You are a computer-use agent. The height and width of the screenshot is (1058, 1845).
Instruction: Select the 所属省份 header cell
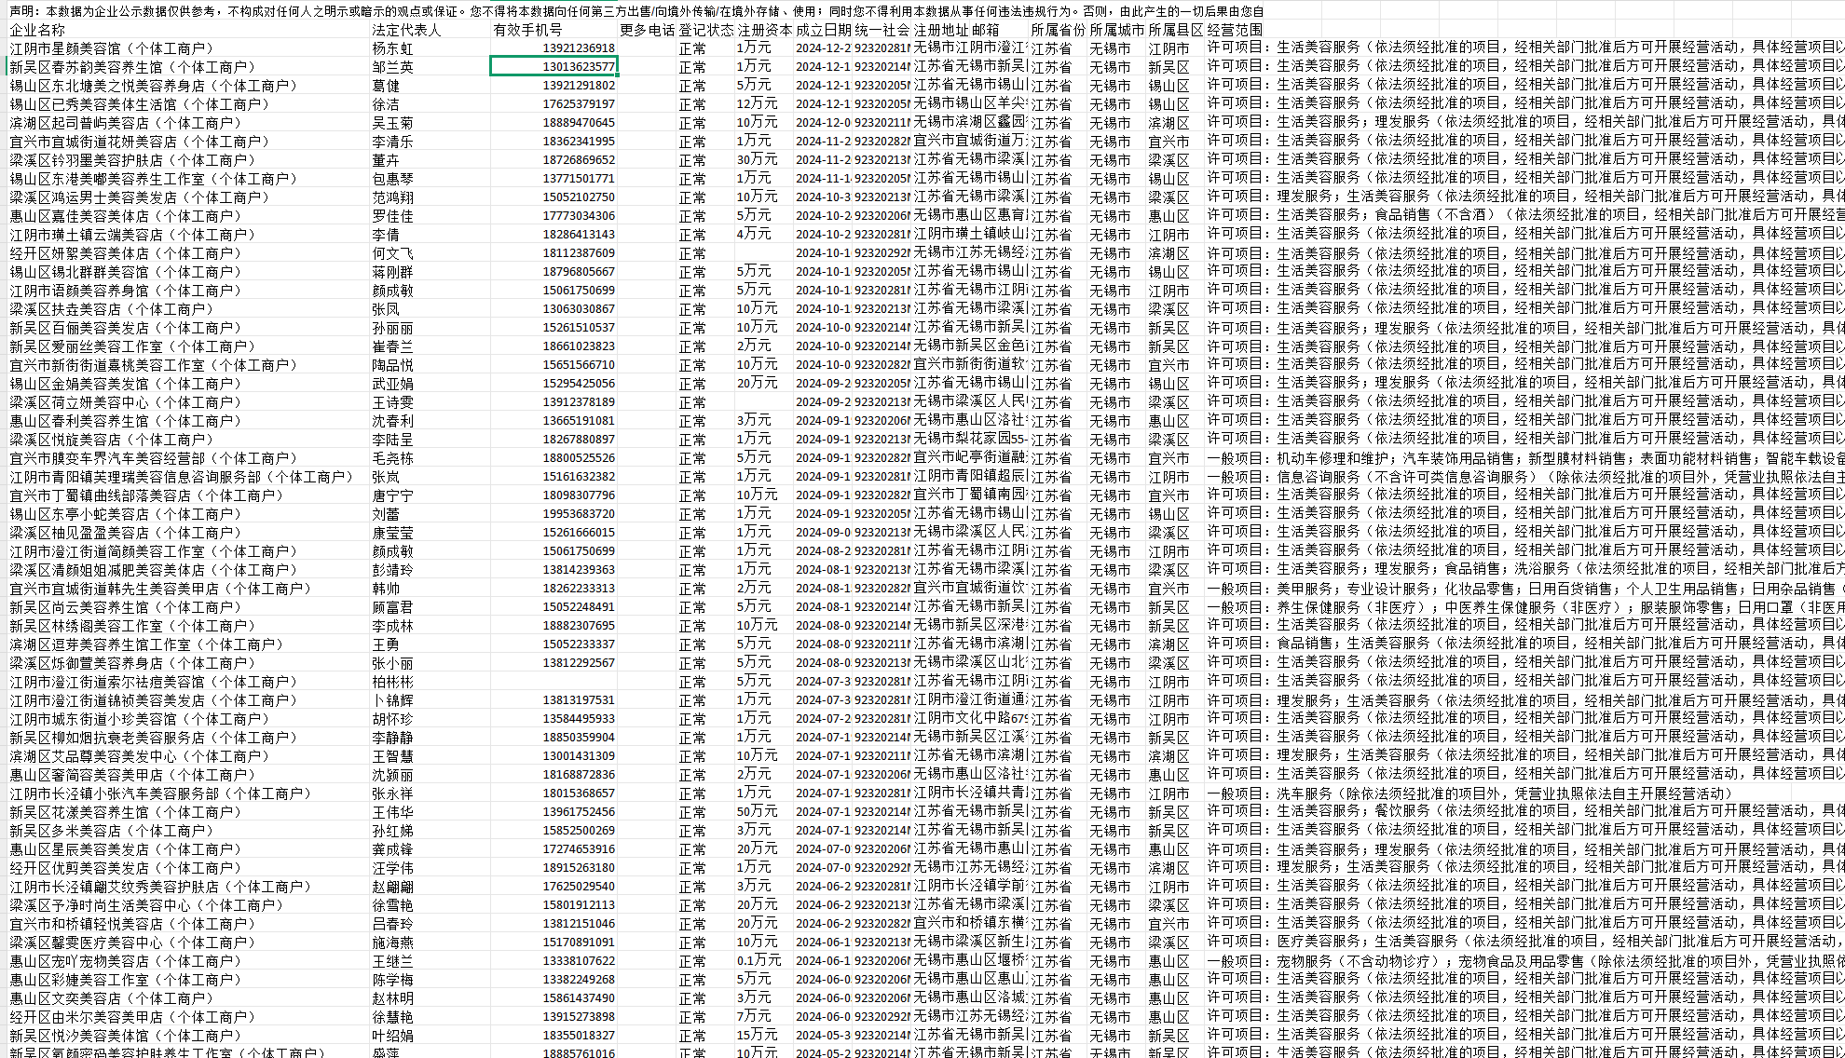pyautogui.click(x=1058, y=30)
